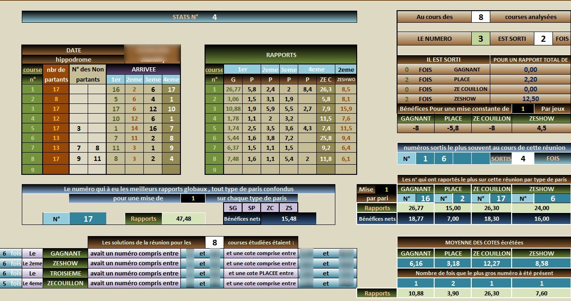Click the ZESHOW benefit value 4,5
This screenshot has width=571, height=301.
541,128
